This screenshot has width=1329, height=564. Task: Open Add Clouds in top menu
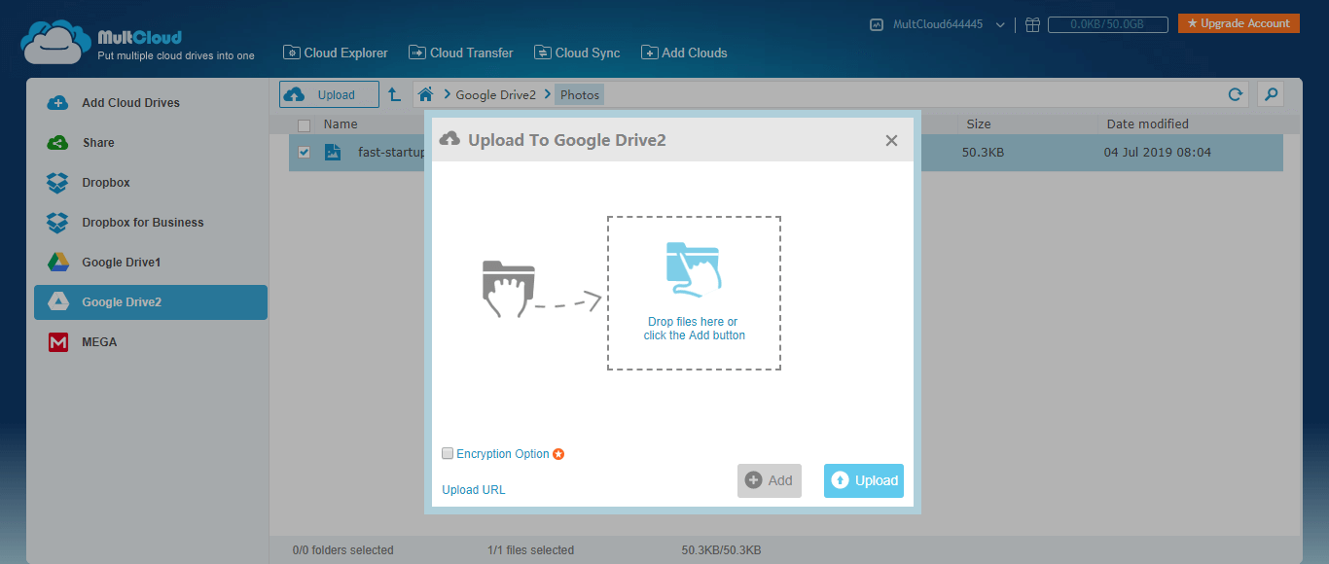pos(684,53)
